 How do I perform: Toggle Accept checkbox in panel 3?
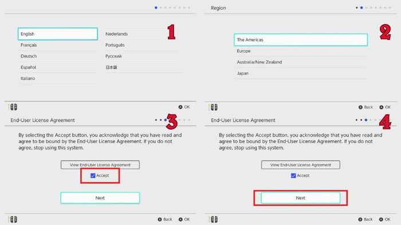tap(93, 175)
